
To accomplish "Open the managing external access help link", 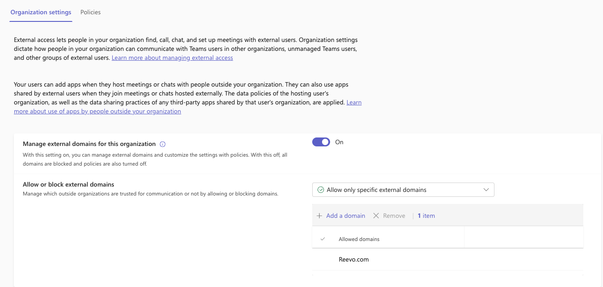I will coord(172,58).
